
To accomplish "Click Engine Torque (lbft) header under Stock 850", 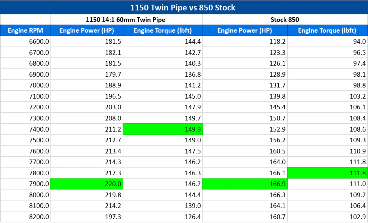I will [327, 30].
